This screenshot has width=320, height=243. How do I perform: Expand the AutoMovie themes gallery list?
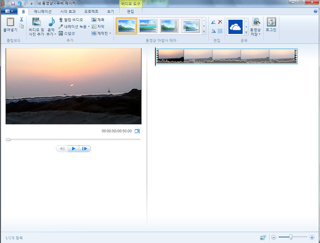pos(204,31)
